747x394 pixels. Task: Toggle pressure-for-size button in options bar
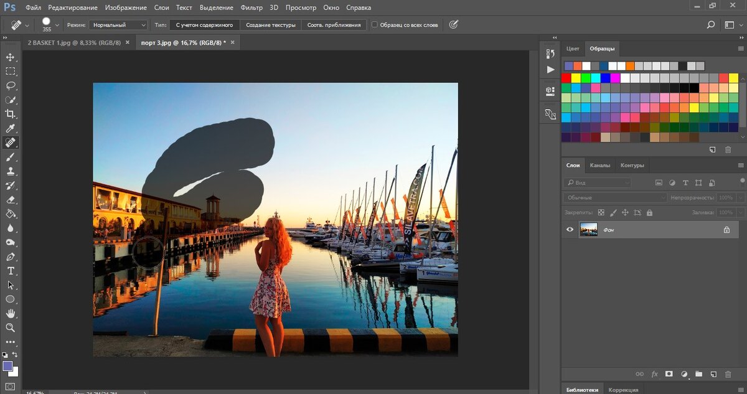coord(453,25)
